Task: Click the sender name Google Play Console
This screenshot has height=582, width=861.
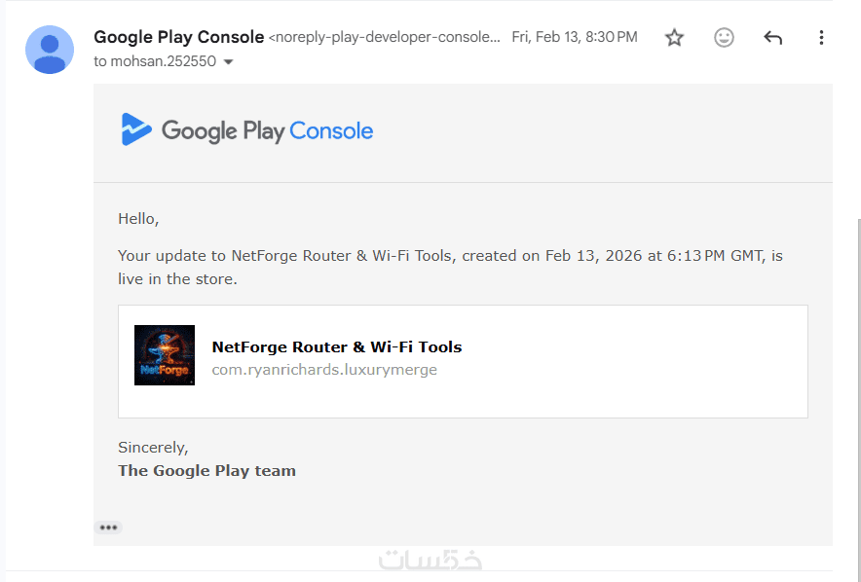Action: 178,37
